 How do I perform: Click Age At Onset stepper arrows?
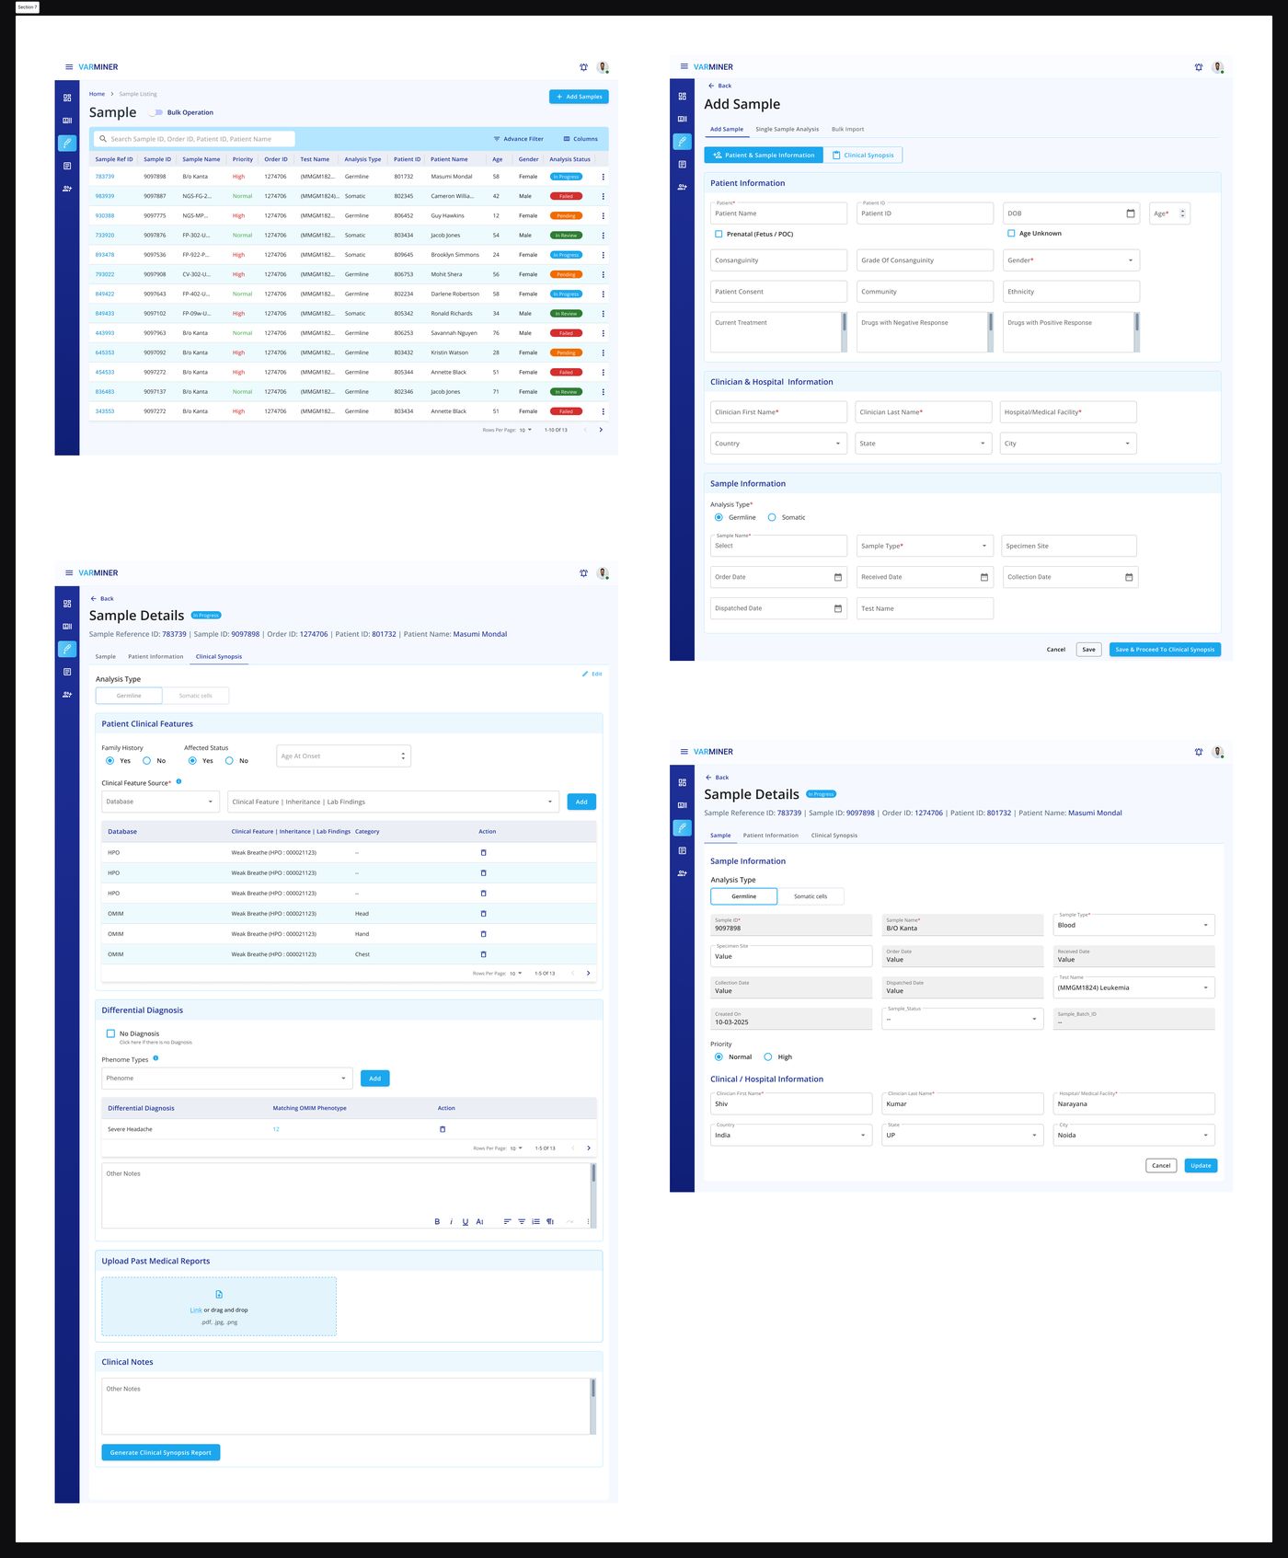403,756
